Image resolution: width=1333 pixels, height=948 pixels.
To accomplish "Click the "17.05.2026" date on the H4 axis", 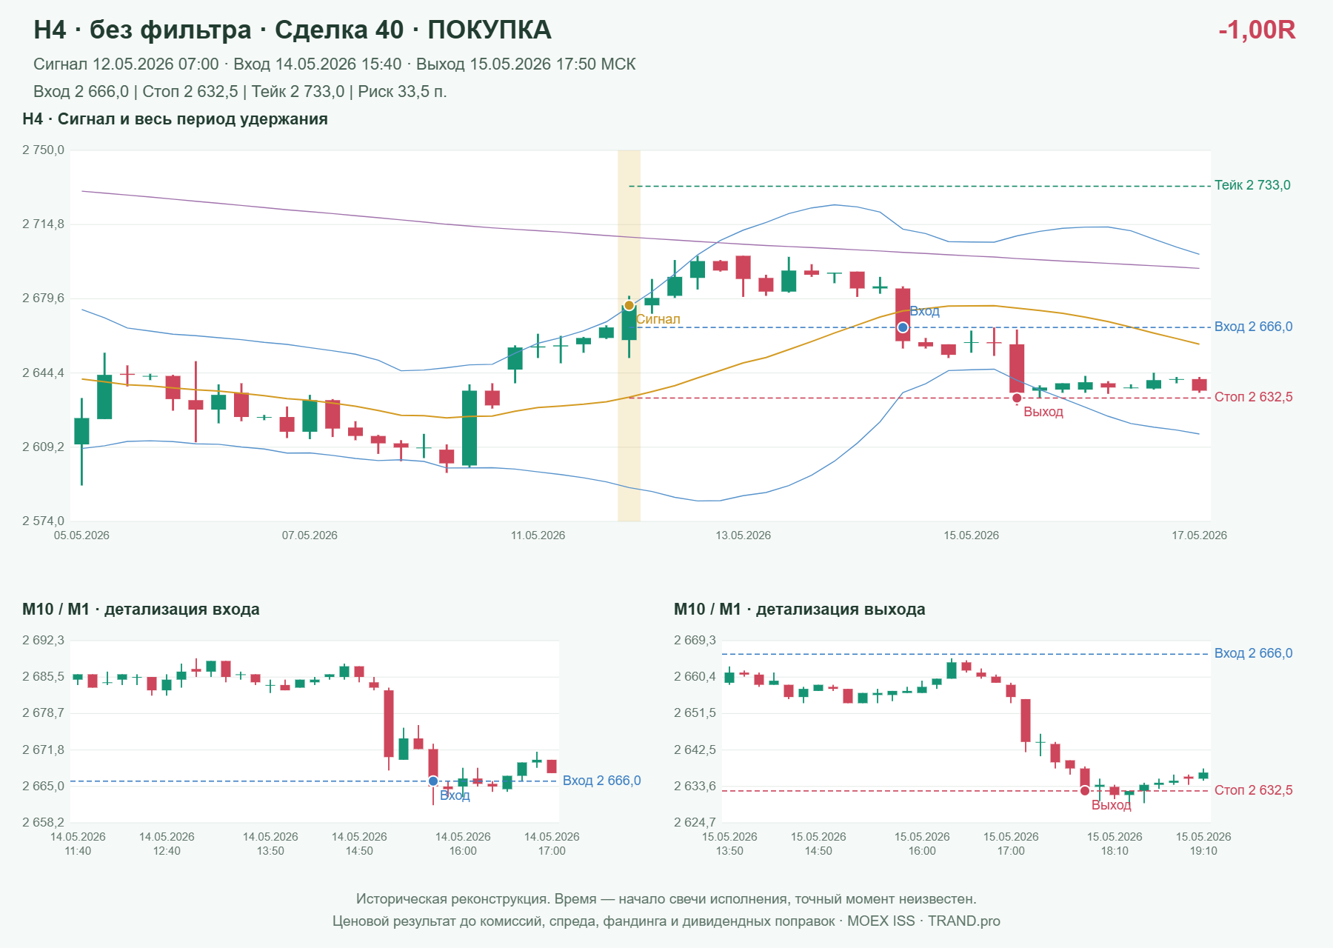I will coord(1199,535).
